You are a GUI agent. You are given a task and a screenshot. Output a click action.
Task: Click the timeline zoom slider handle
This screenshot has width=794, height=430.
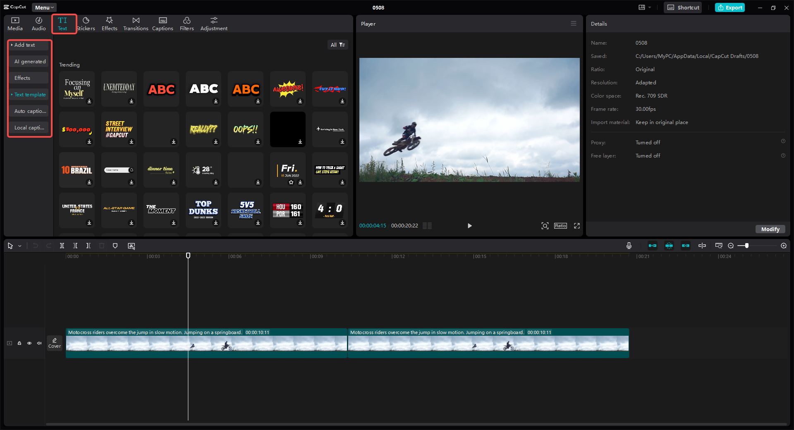point(746,246)
